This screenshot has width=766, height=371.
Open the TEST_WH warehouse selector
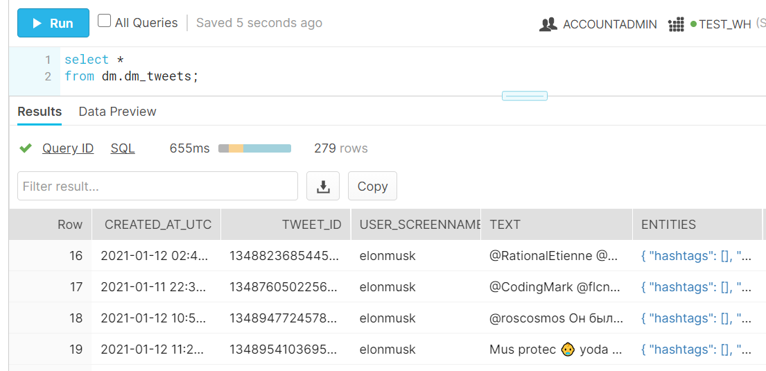pyautogui.click(x=724, y=24)
